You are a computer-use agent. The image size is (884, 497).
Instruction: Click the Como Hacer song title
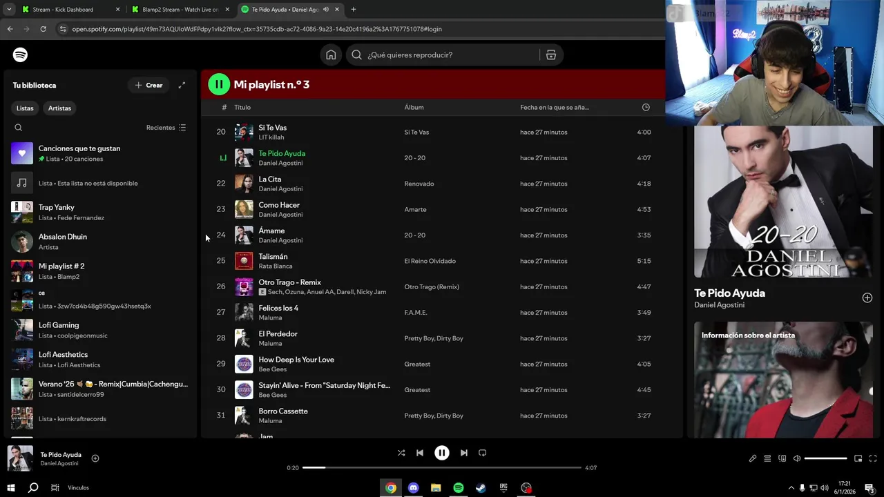279,205
